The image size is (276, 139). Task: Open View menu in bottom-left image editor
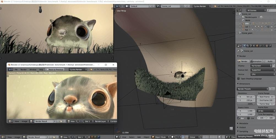point(10,137)
